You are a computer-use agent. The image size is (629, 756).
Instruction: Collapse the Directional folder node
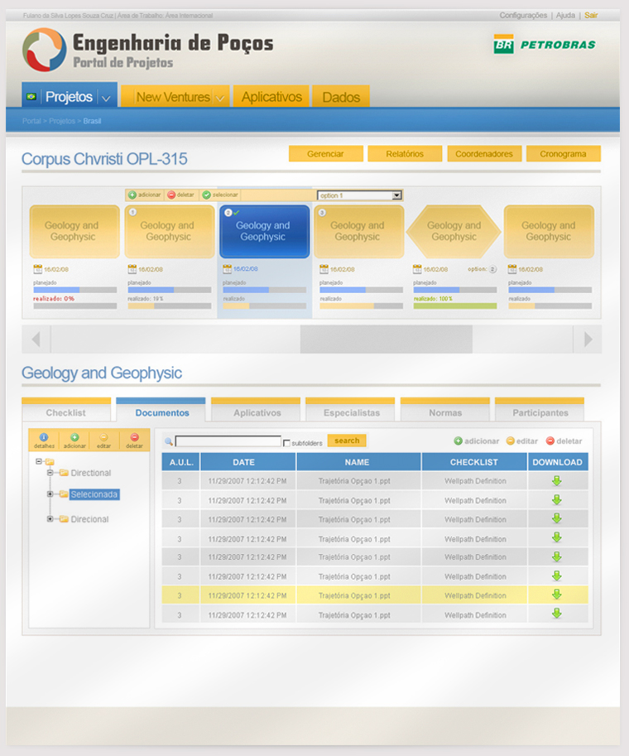[50, 473]
